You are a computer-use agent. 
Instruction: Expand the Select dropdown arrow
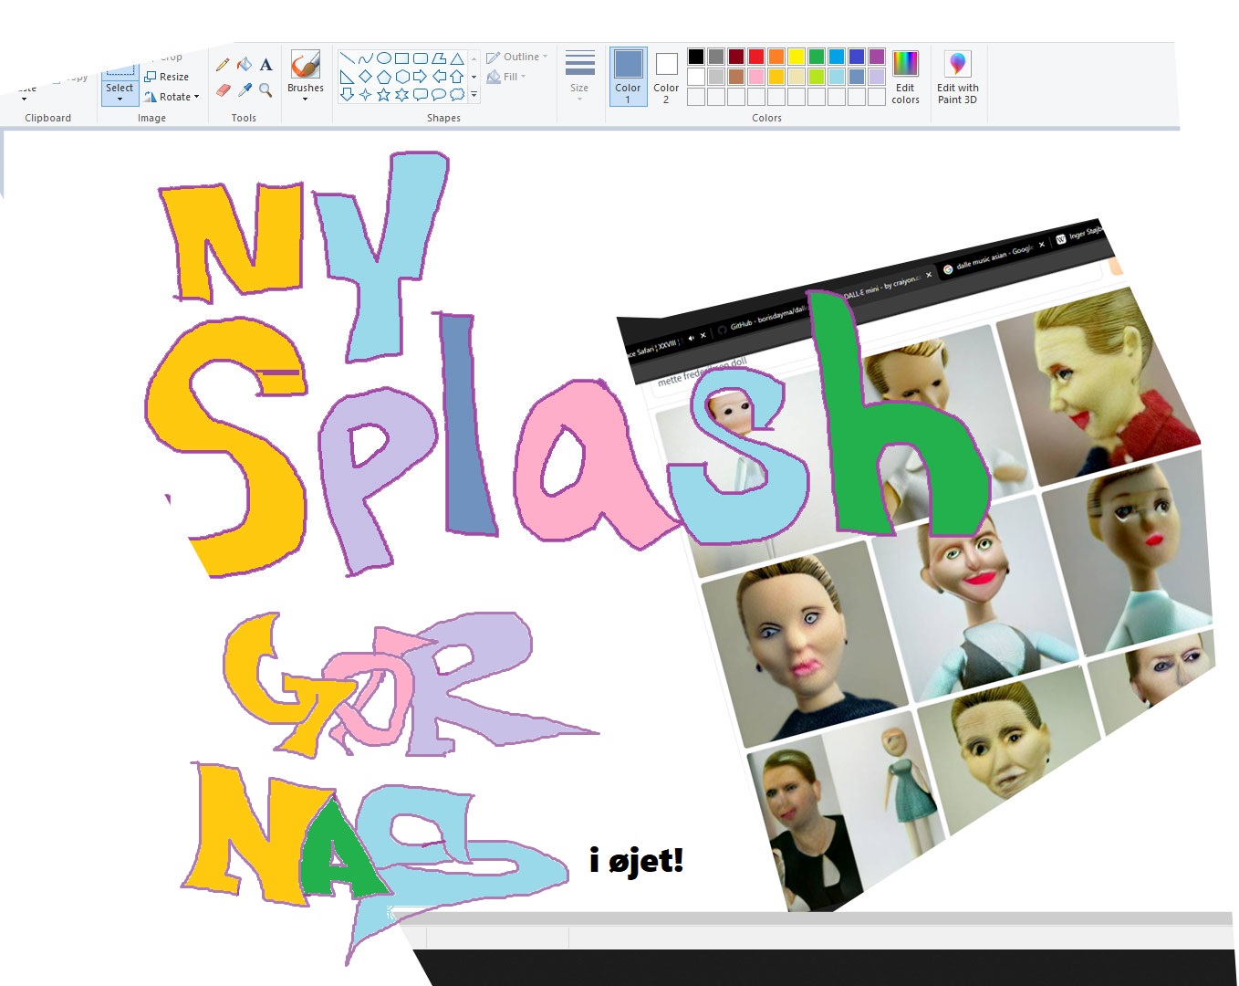120,99
